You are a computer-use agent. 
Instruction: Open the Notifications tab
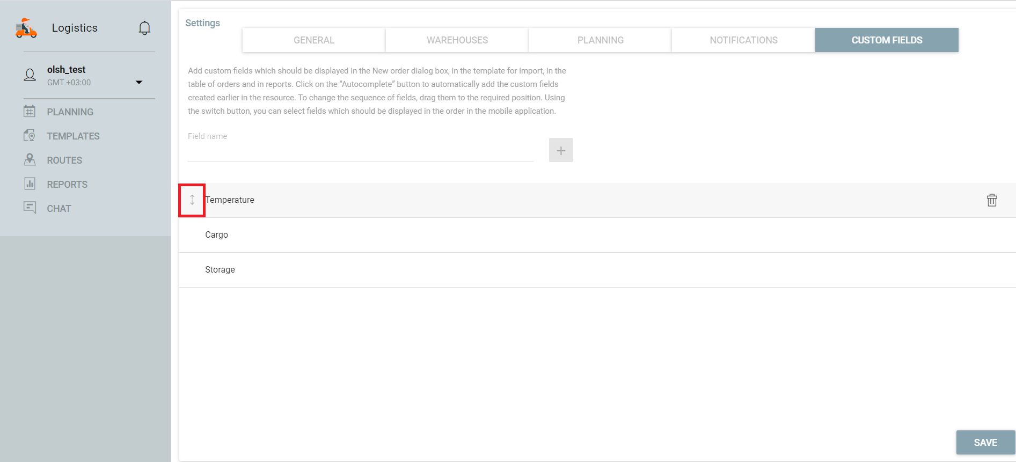point(743,40)
